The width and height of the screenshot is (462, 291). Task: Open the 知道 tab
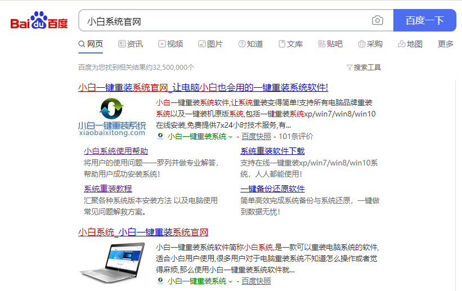tap(250, 44)
